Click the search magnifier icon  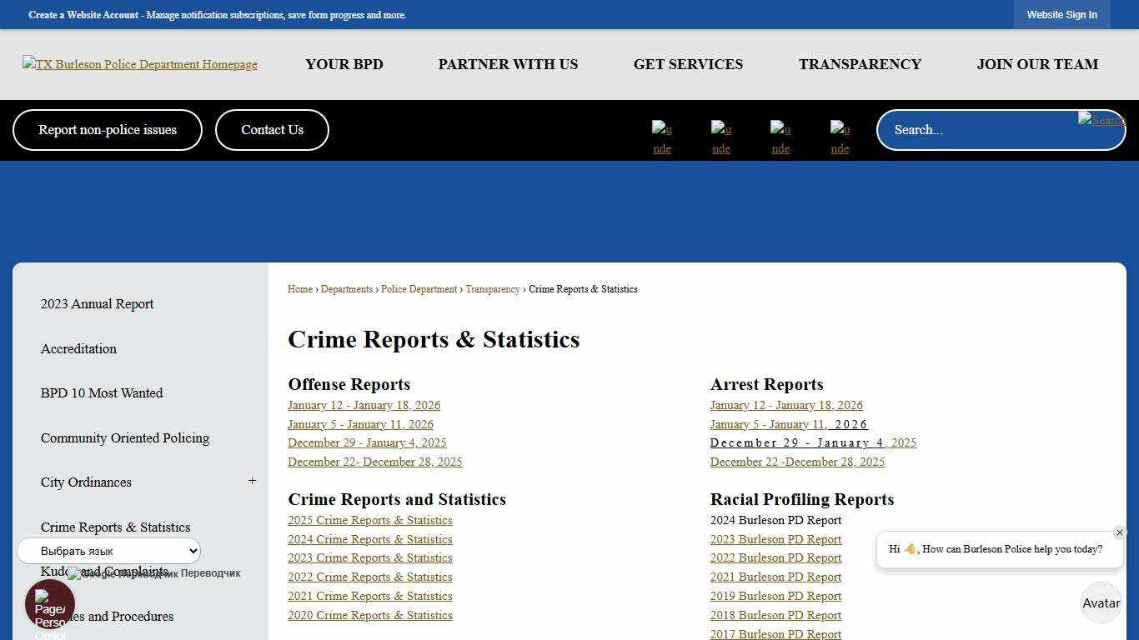(x=1101, y=120)
